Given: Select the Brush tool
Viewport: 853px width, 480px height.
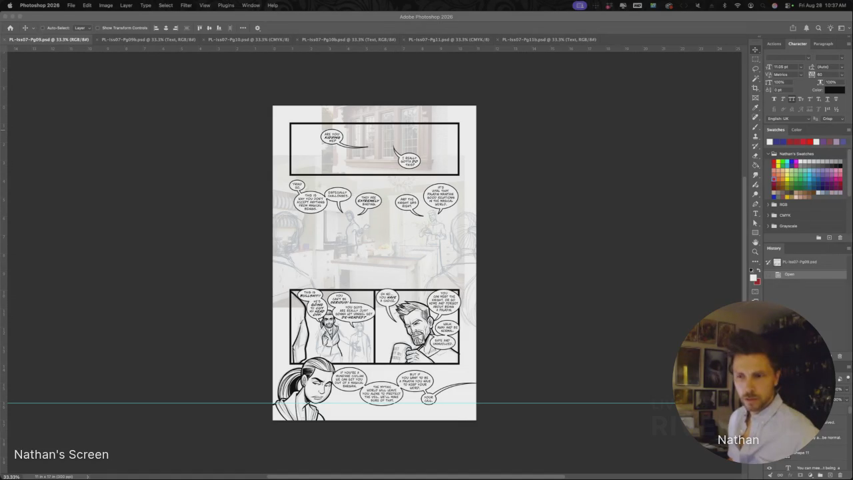Looking at the screenshot, I should [x=755, y=127].
